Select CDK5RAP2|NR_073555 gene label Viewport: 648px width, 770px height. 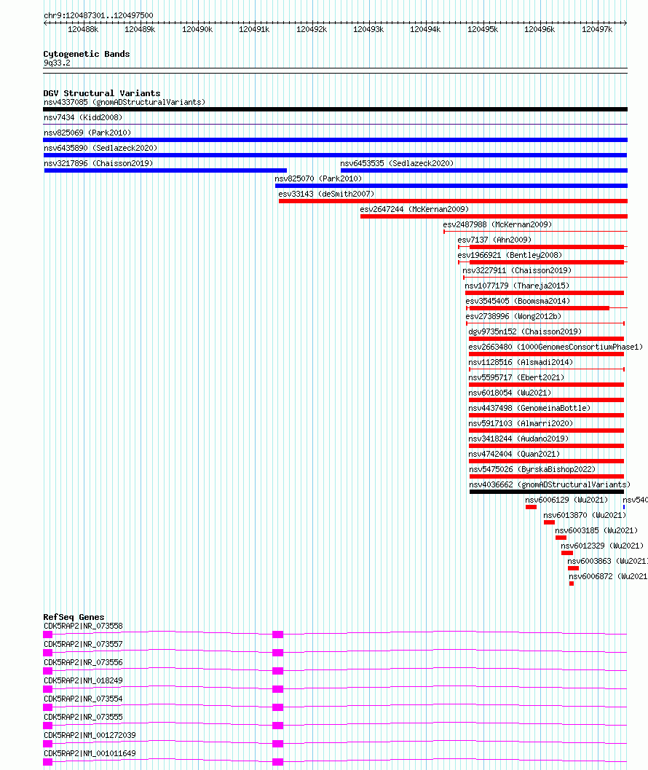pos(83,717)
